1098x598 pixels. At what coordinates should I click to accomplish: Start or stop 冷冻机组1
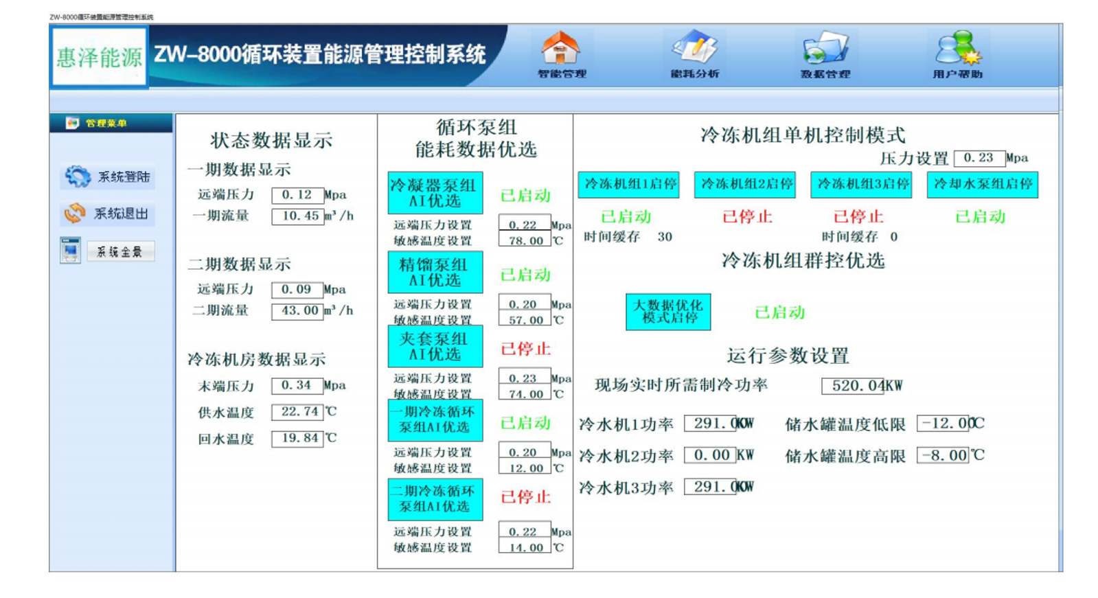pyautogui.click(x=628, y=185)
